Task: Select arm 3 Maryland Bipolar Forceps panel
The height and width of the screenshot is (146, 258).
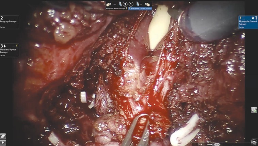Action: point(10,50)
